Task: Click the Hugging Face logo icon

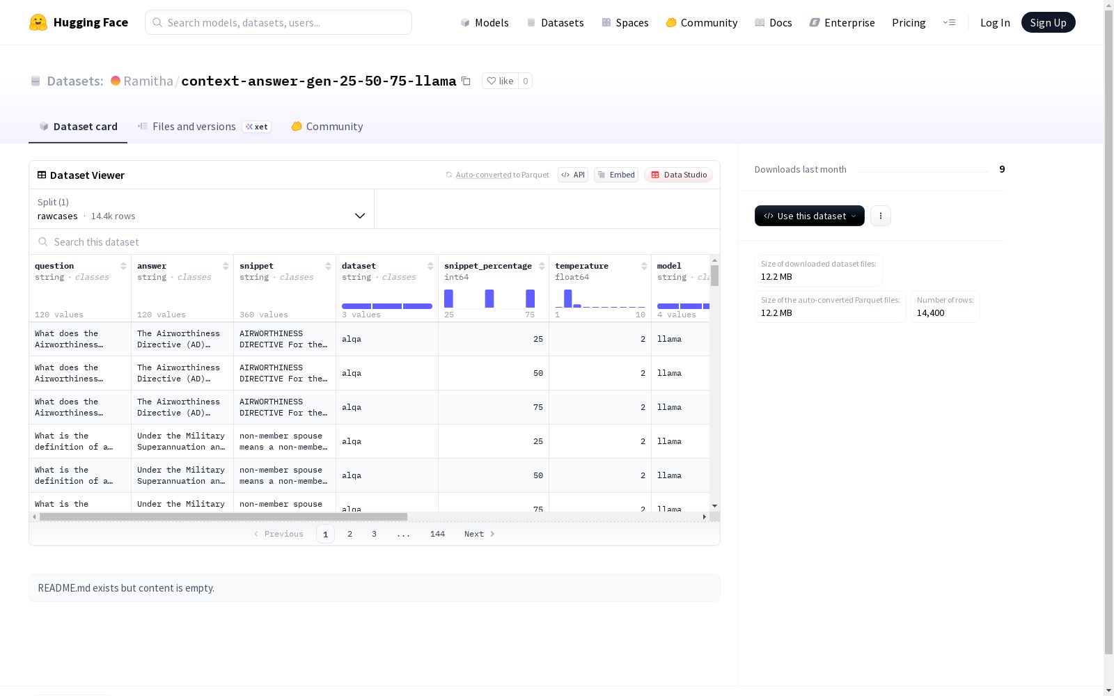Action: point(38,22)
